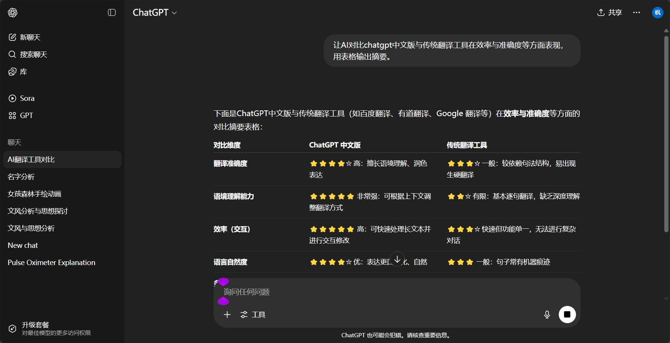
Task: Open the 女孩森林手绘动画 chat
Action: (62, 194)
